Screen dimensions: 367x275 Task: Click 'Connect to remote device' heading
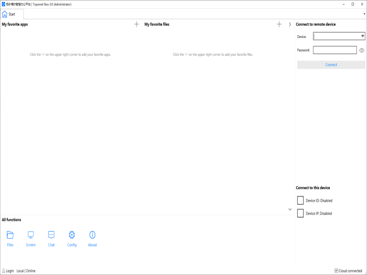point(316,24)
